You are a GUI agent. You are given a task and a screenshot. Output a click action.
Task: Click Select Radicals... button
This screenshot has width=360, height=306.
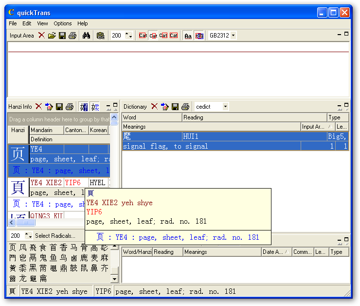[55, 236]
